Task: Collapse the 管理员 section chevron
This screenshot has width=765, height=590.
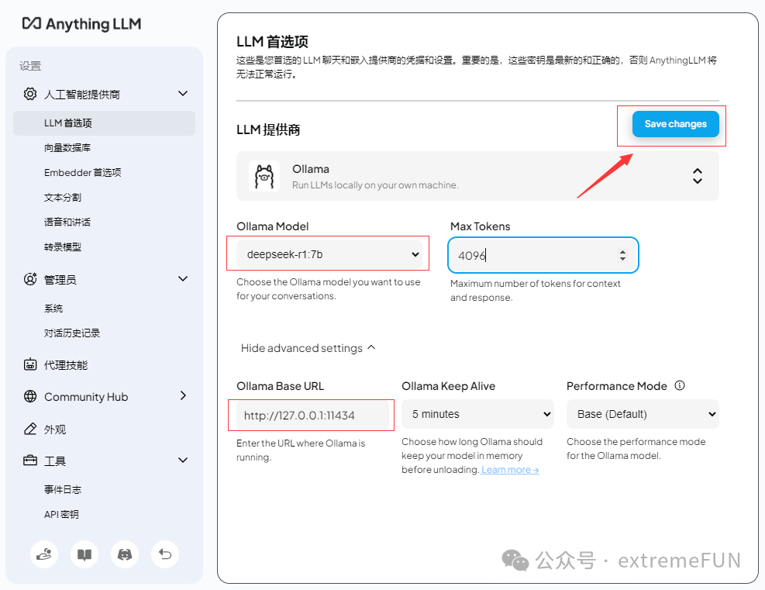Action: [183, 278]
